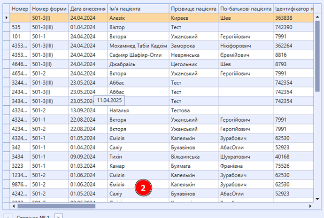
Task: Select the identifier cell 8816
Action: click(293, 55)
